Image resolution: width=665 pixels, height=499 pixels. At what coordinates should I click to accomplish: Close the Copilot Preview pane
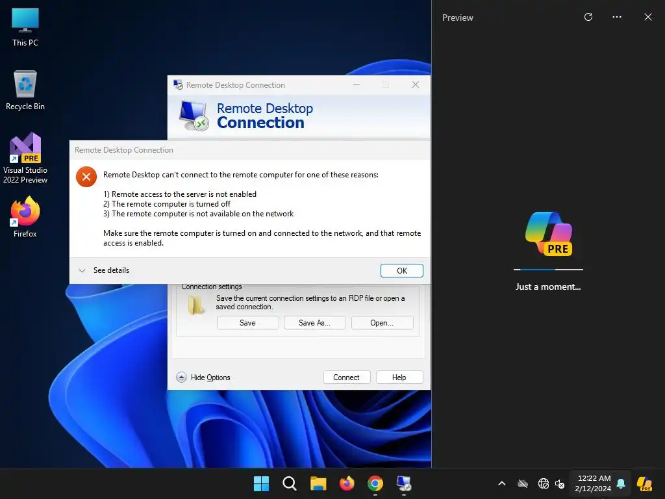pos(648,17)
